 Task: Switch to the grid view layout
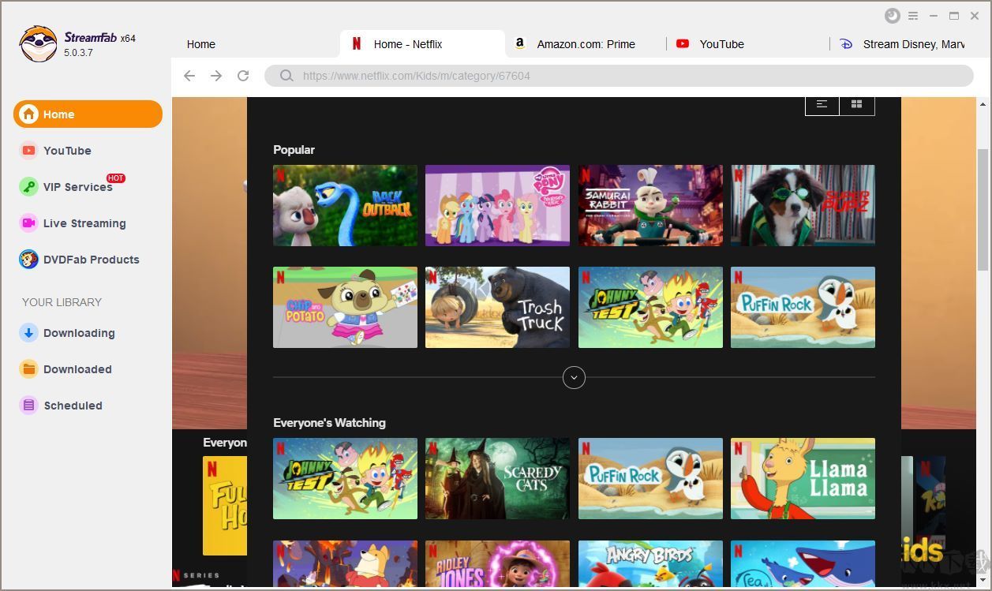(857, 104)
